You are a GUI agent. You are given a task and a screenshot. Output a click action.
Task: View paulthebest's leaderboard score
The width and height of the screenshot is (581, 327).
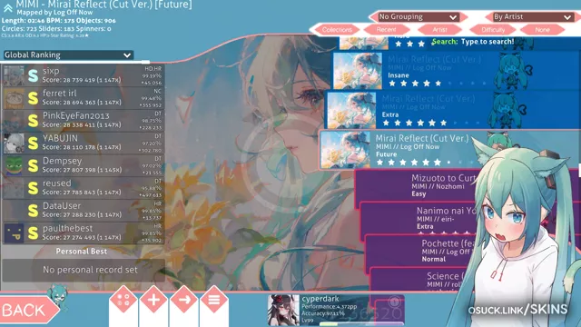84,233
